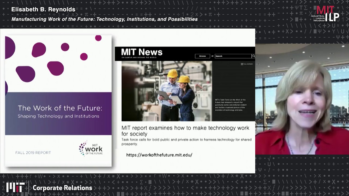Click the MIT logo beside Corporate Relations
349x196 pixels.
15,188
